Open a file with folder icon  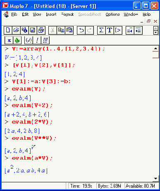pyautogui.click(x=16, y=30)
